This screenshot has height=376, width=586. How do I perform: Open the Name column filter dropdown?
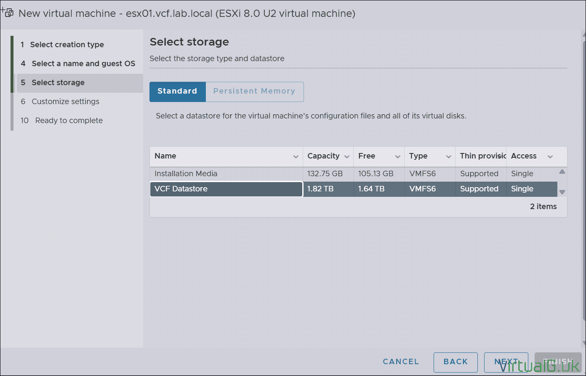coord(296,156)
